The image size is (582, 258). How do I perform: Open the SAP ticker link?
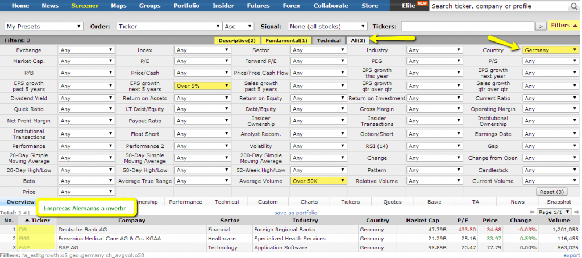(24, 248)
